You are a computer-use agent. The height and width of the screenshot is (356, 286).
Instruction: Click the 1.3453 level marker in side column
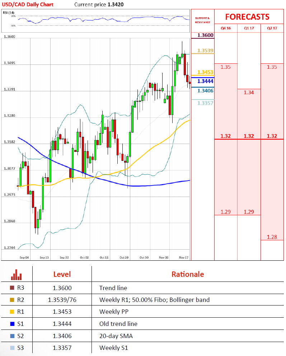pos(205,72)
